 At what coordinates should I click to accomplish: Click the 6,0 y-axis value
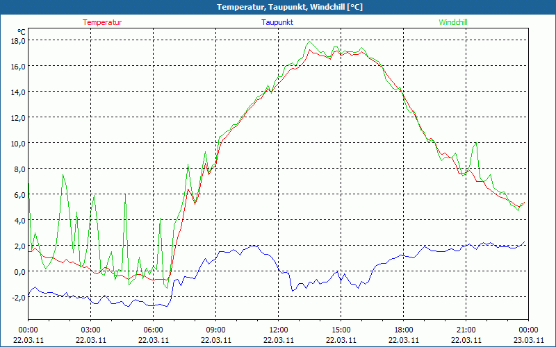pyautogui.click(x=20, y=194)
